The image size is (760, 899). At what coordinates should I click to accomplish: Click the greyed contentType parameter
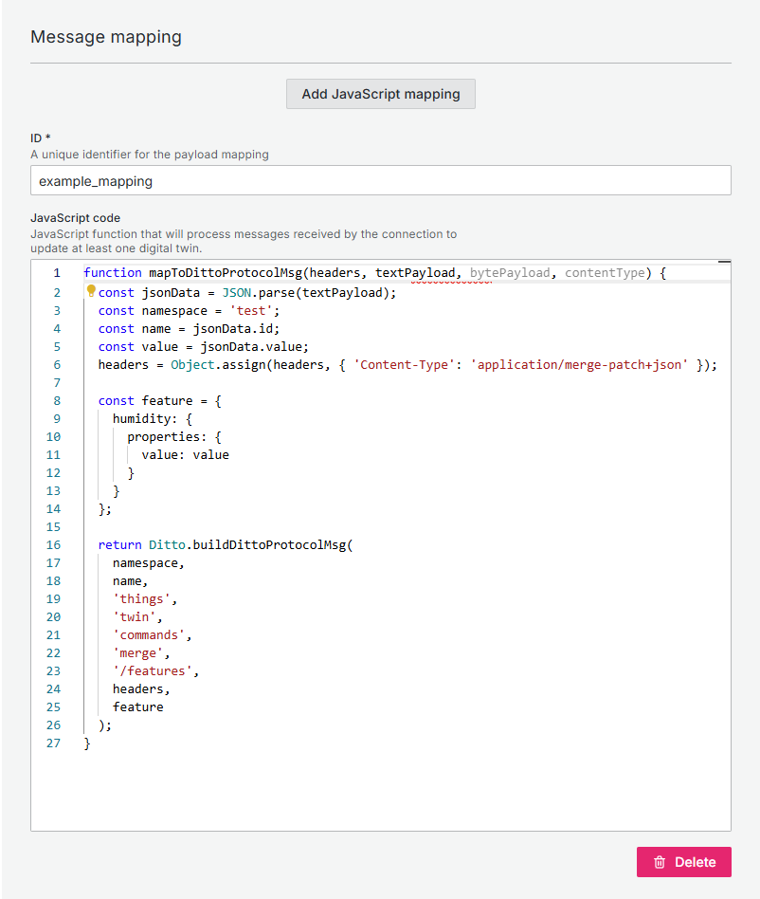point(605,273)
